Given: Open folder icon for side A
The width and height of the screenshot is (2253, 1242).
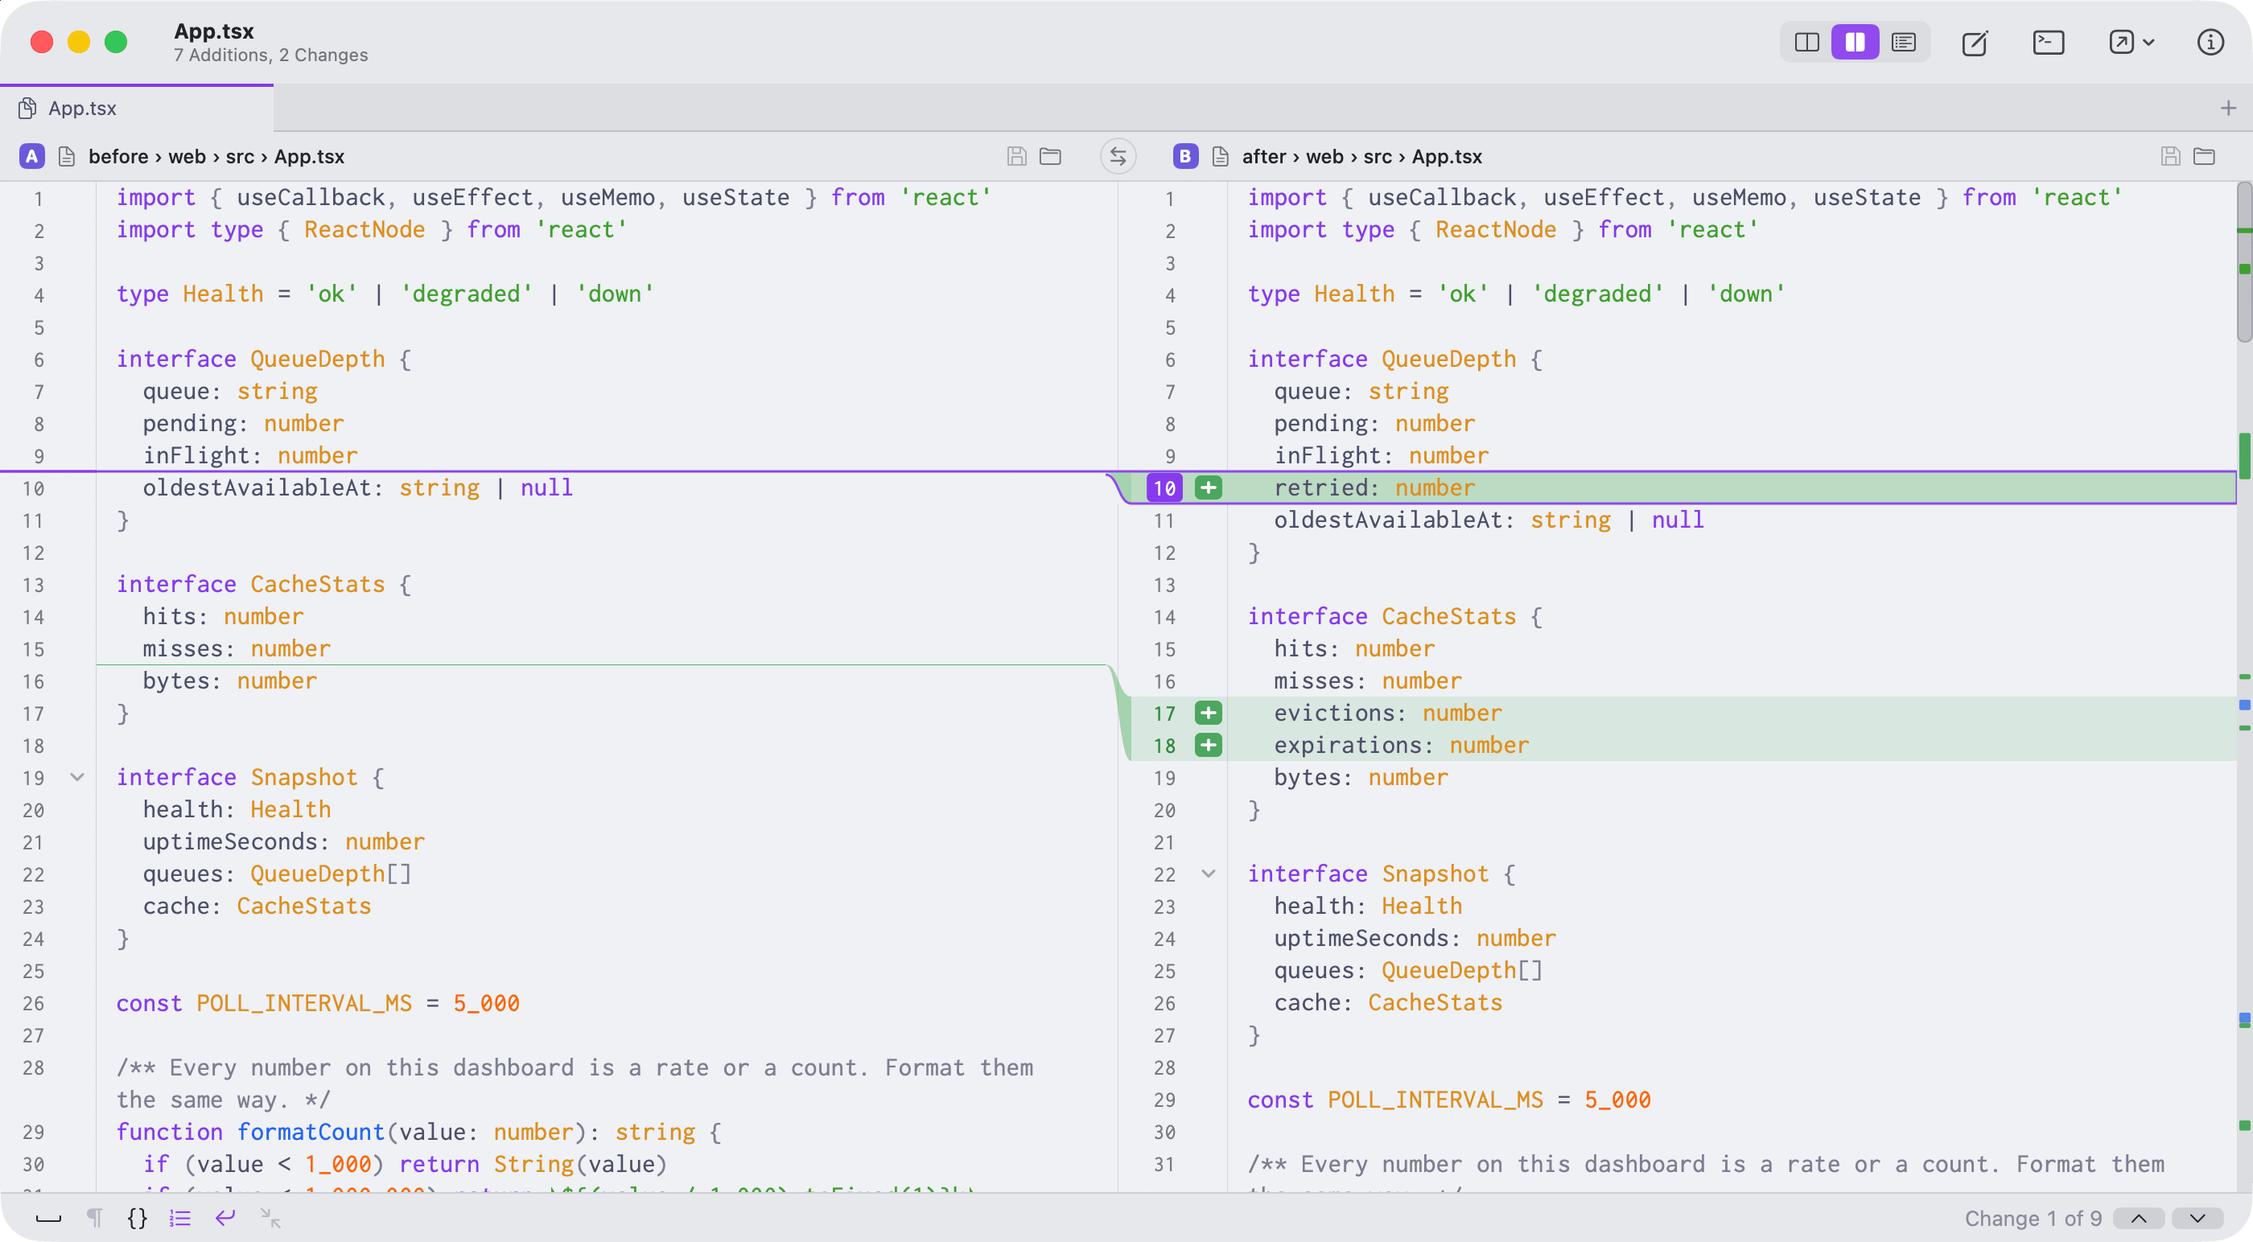Looking at the screenshot, I should [1050, 157].
